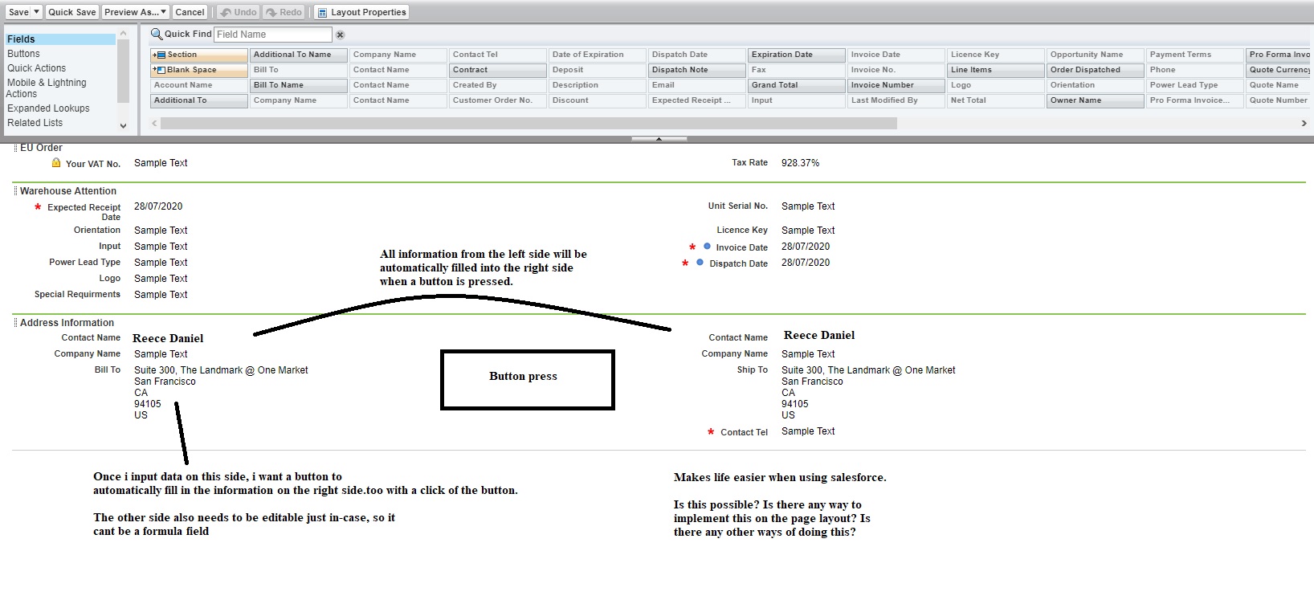Click the palette scroll-right arrow

(x=1304, y=123)
